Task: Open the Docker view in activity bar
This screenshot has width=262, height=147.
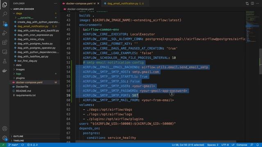Action: tap(5, 71)
